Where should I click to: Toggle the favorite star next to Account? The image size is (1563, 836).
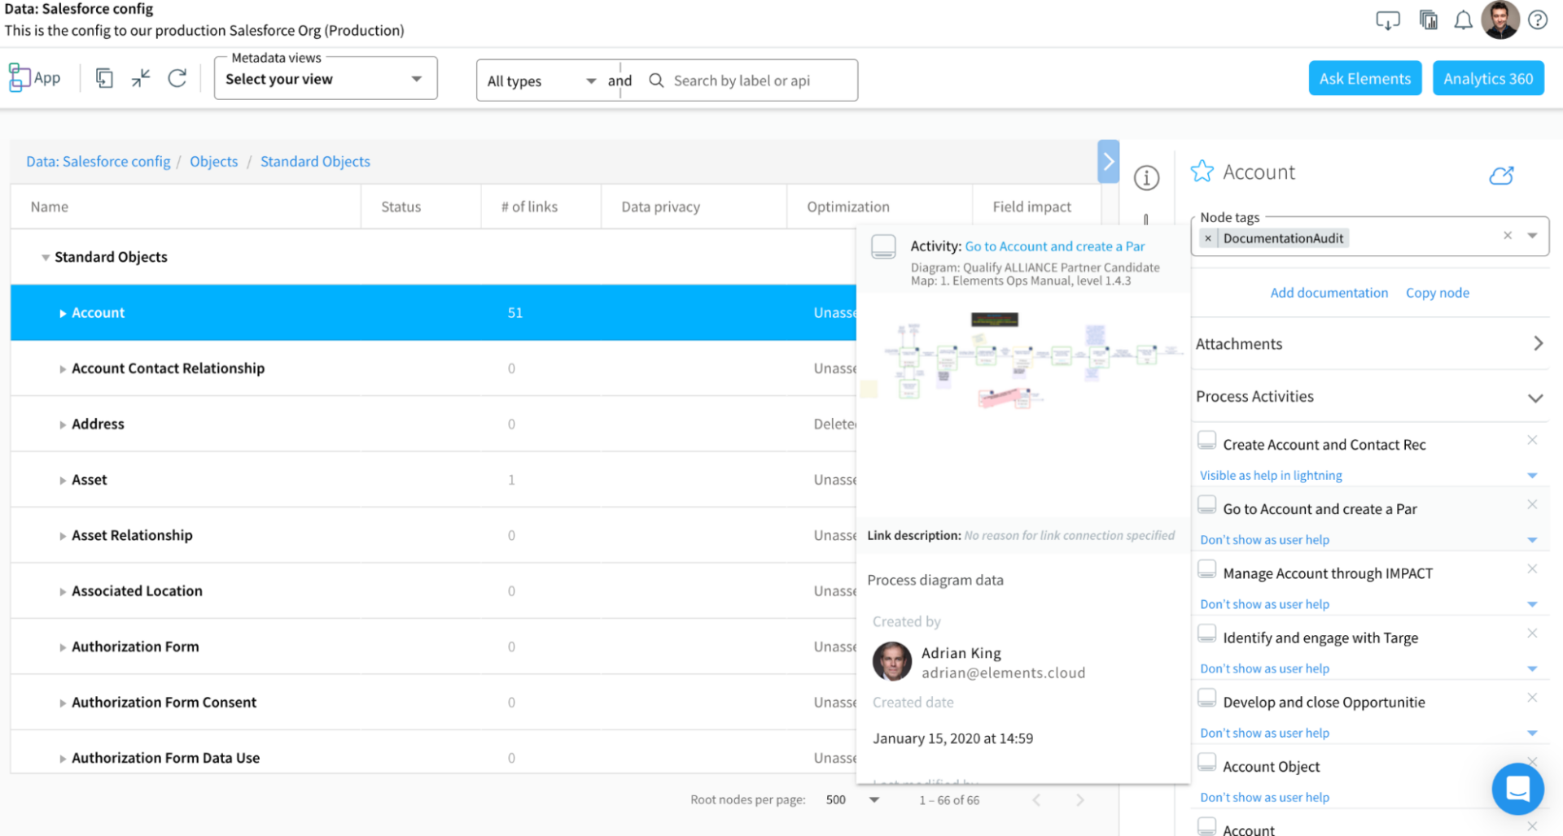coord(1202,171)
